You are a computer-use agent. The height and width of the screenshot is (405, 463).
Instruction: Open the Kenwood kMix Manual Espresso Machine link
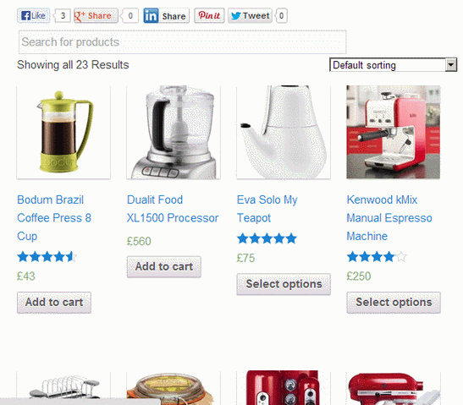click(x=389, y=218)
